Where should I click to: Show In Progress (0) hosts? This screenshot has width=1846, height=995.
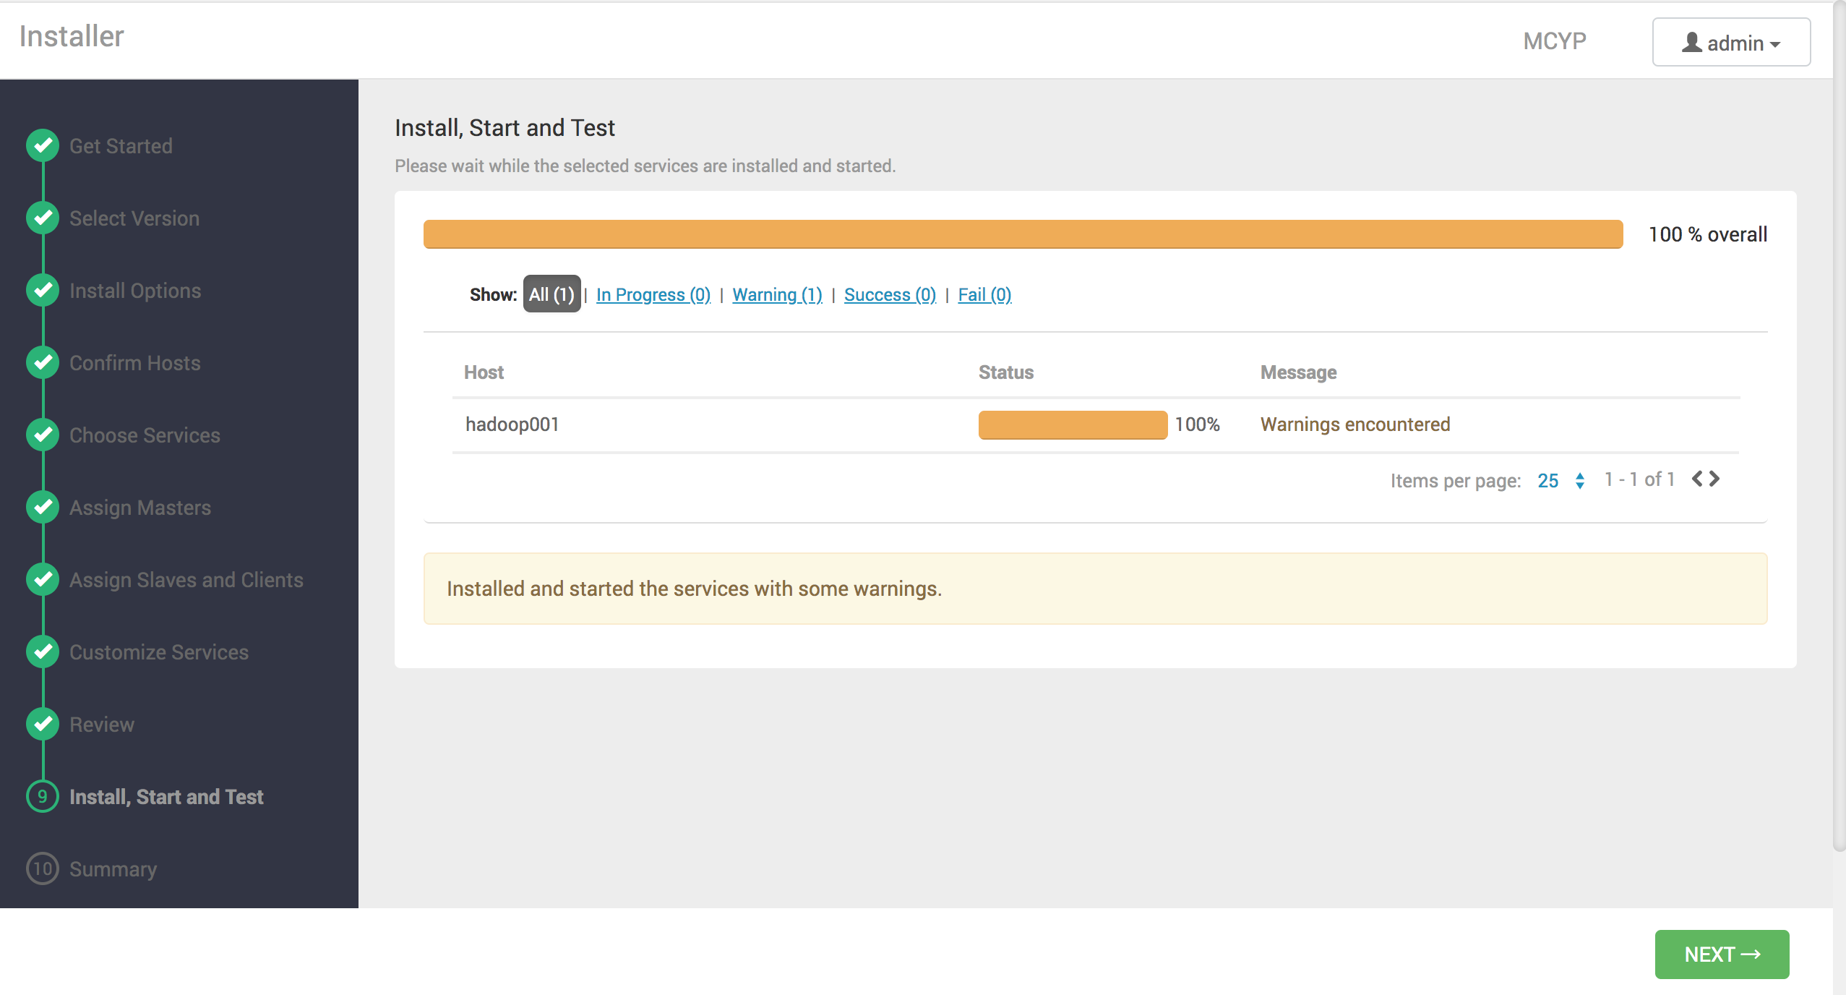click(653, 294)
